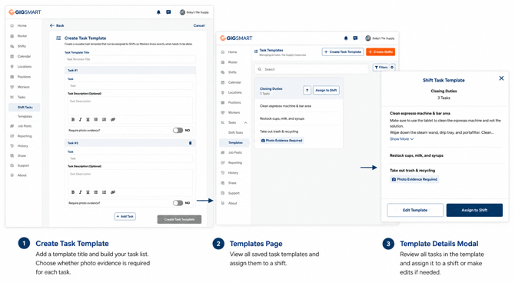
Task: Apply Bold formatting in Task #1 description
Action: coord(73,119)
